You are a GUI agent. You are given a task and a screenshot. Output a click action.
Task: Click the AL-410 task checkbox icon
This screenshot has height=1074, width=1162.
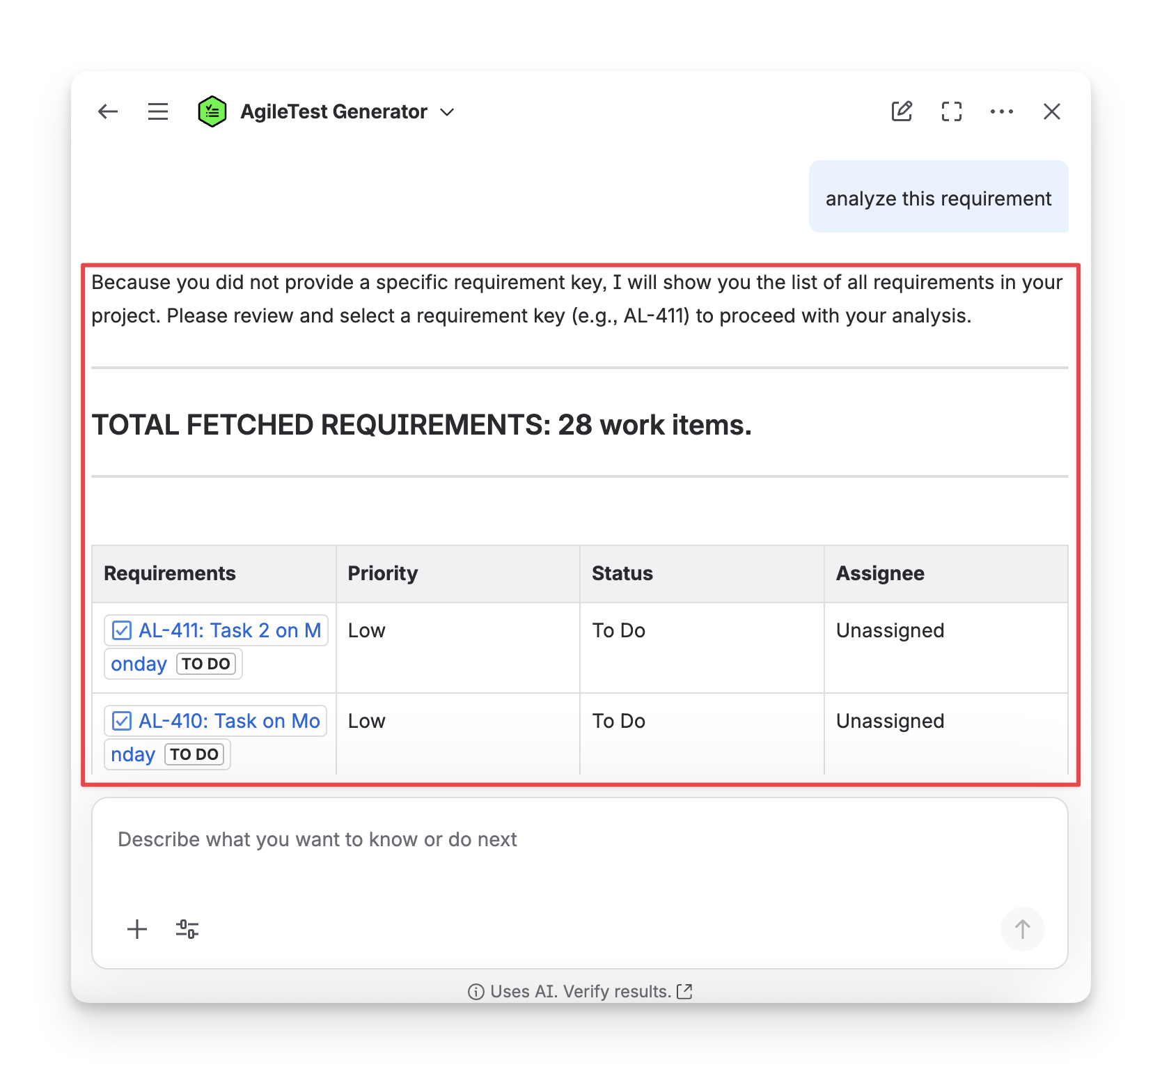(x=122, y=722)
